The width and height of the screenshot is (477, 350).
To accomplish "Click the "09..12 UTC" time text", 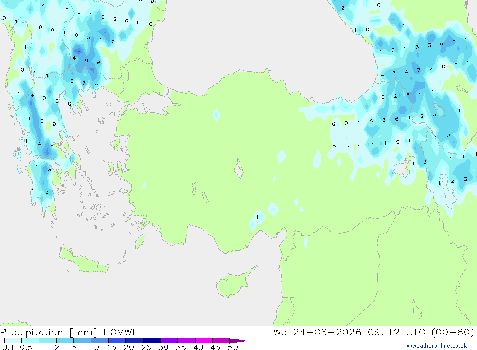I will pos(397,332).
